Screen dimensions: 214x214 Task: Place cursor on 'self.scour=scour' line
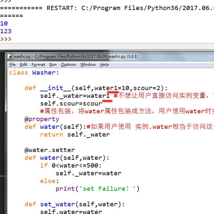tap(71, 104)
